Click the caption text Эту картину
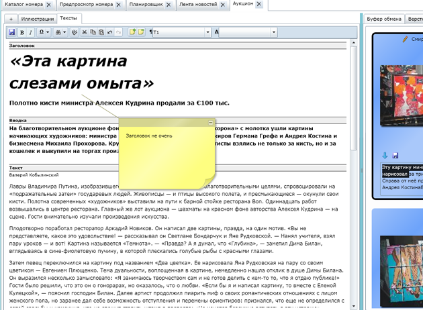423x310 pixels. click(x=394, y=167)
